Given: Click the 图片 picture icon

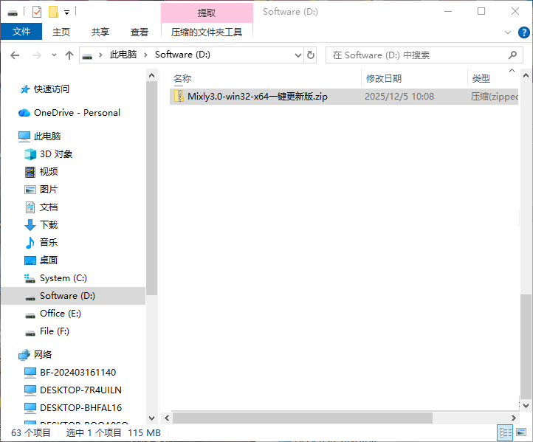Looking at the screenshot, I should [x=30, y=190].
